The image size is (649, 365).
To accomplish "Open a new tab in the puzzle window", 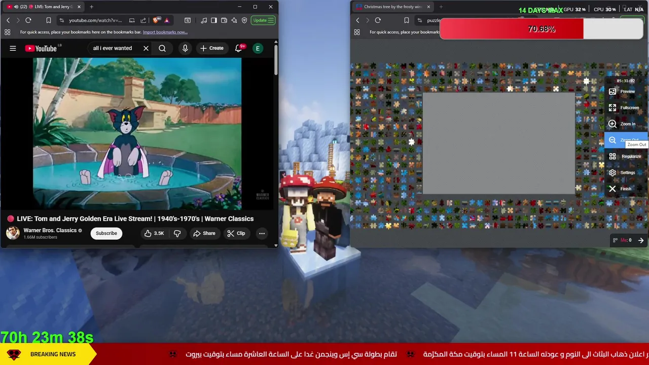I will pyautogui.click(x=441, y=7).
